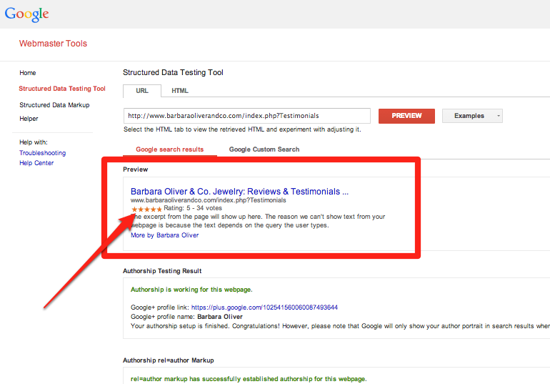Screen dimensions: 550x384
Task: Open the Help Center link
Action: pyautogui.click(x=36, y=163)
